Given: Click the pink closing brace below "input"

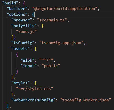Looking at the screenshot, I should pyautogui.click(x=17, y=72).
